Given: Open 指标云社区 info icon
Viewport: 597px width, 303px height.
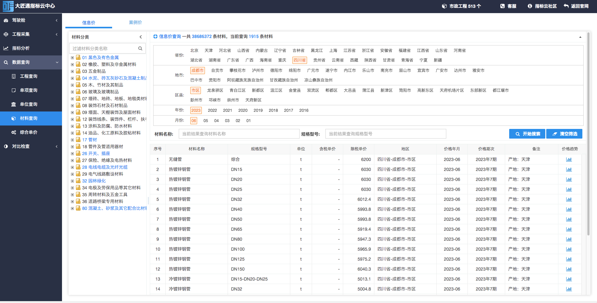Looking at the screenshot, I should pyautogui.click(x=530, y=6).
